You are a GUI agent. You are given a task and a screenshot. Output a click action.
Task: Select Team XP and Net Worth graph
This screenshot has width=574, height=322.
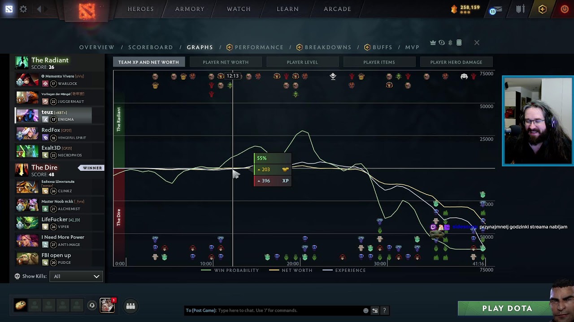[148, 62]
